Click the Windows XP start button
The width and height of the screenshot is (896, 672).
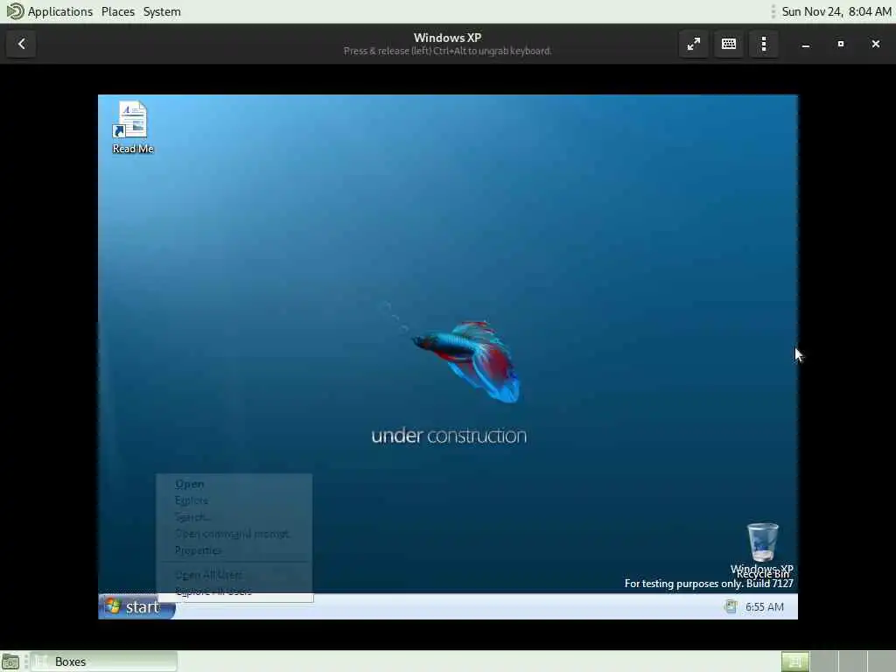coord(137,606)
